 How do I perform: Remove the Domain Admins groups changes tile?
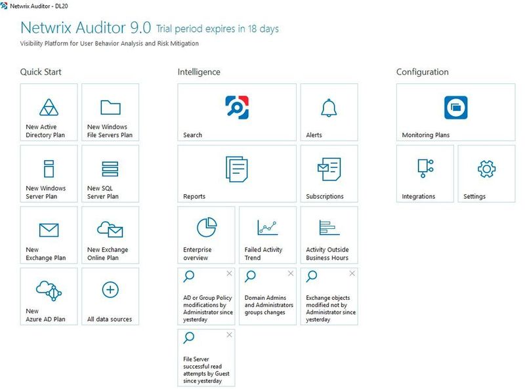pos(290,274)
